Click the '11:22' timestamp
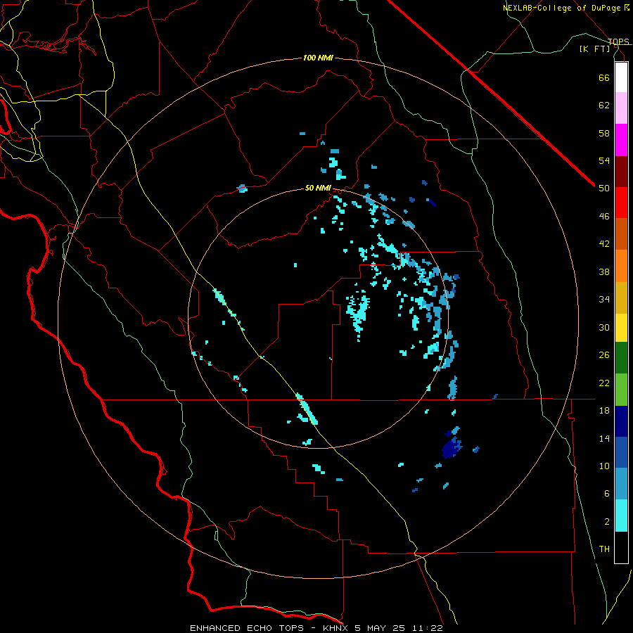The image size is (633, 633). coord(427,628)
